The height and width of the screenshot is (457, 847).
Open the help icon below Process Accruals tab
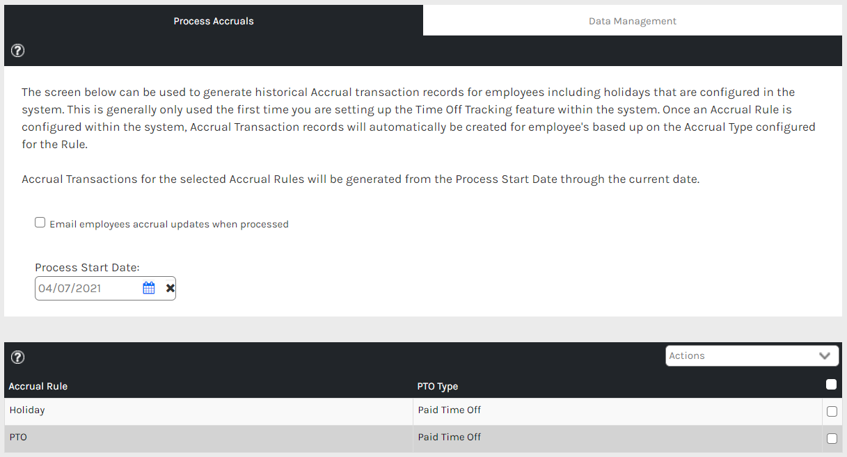point(18,51)
